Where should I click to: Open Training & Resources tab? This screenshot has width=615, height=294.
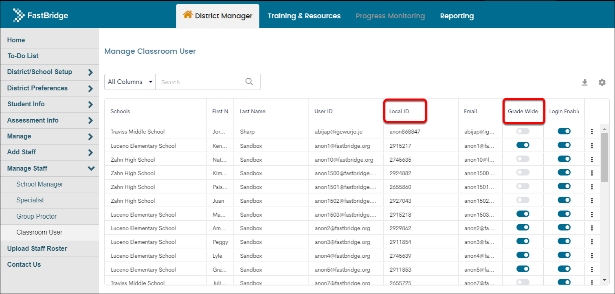point(304,16)
